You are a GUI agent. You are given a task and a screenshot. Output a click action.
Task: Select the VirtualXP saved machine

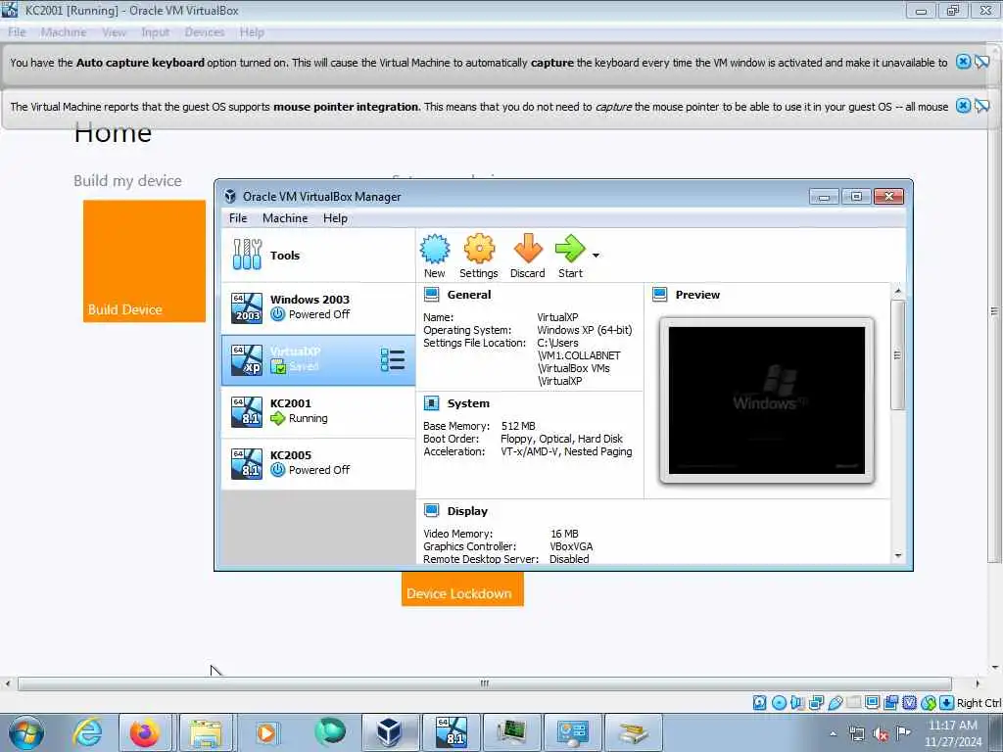click(318, 359)
